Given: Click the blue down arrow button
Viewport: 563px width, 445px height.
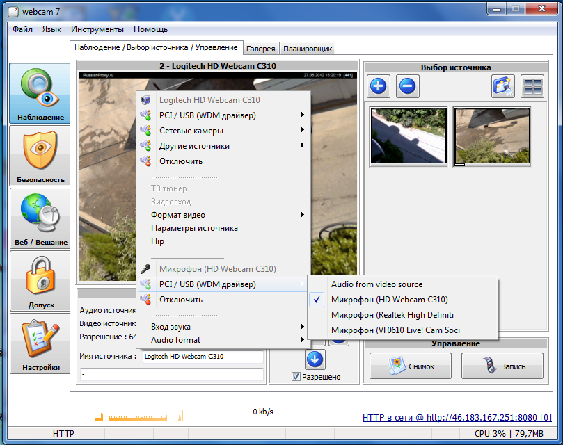Looking at the screenshot, I should 315,359.
